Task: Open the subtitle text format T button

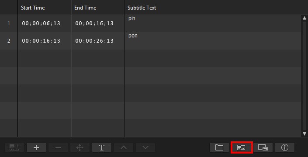Action: [101, 147]
